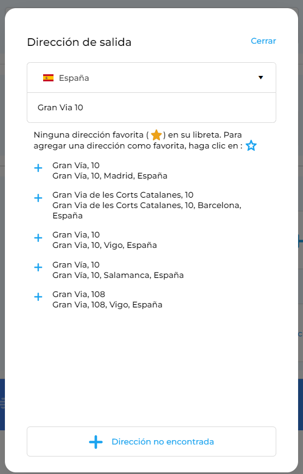Click the filled gold favorite star icon
This screenshot has width=303, height=474.
[x=156, y=135]
